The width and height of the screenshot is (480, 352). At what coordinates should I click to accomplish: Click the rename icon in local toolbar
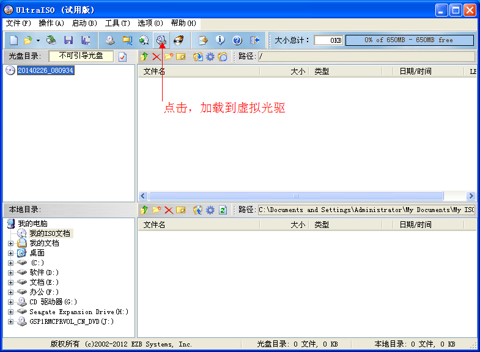[x=181, y=210]
